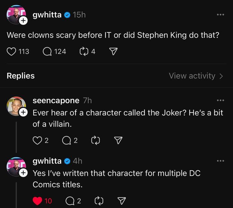Image resolution: width=233 pixels, height=208 pixels.
Task: Open View activity
Action: coord(196,76)
